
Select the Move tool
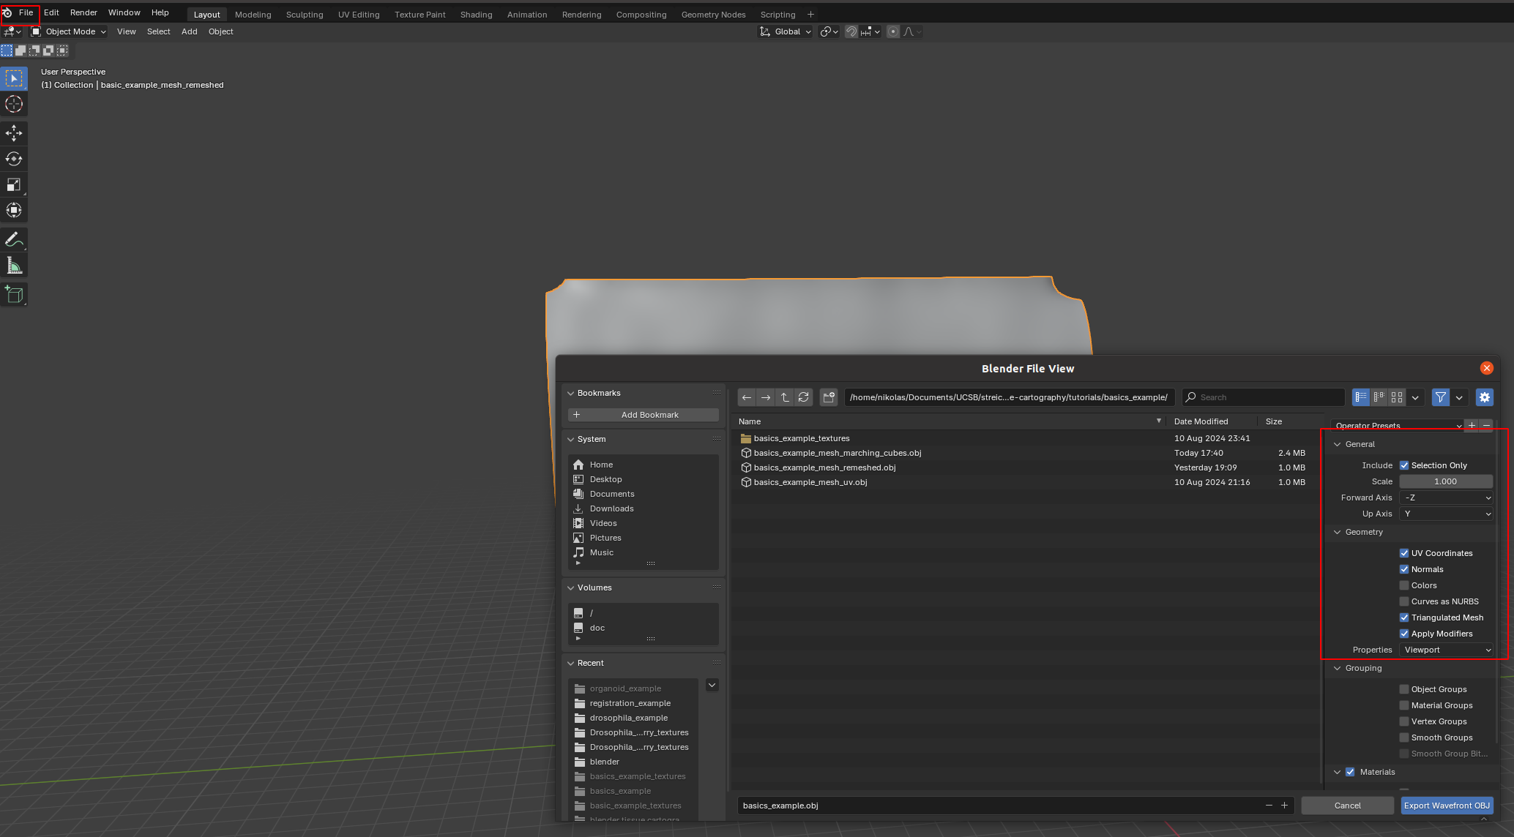point(14,132)
